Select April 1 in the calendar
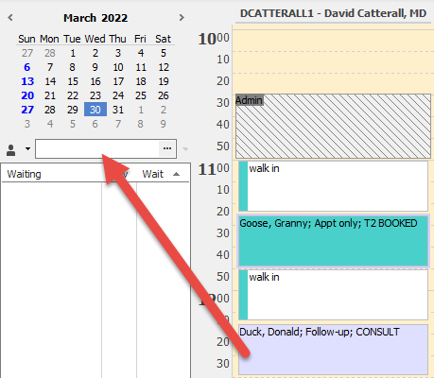Screen dimensions: 434x378 click(141, 110)
